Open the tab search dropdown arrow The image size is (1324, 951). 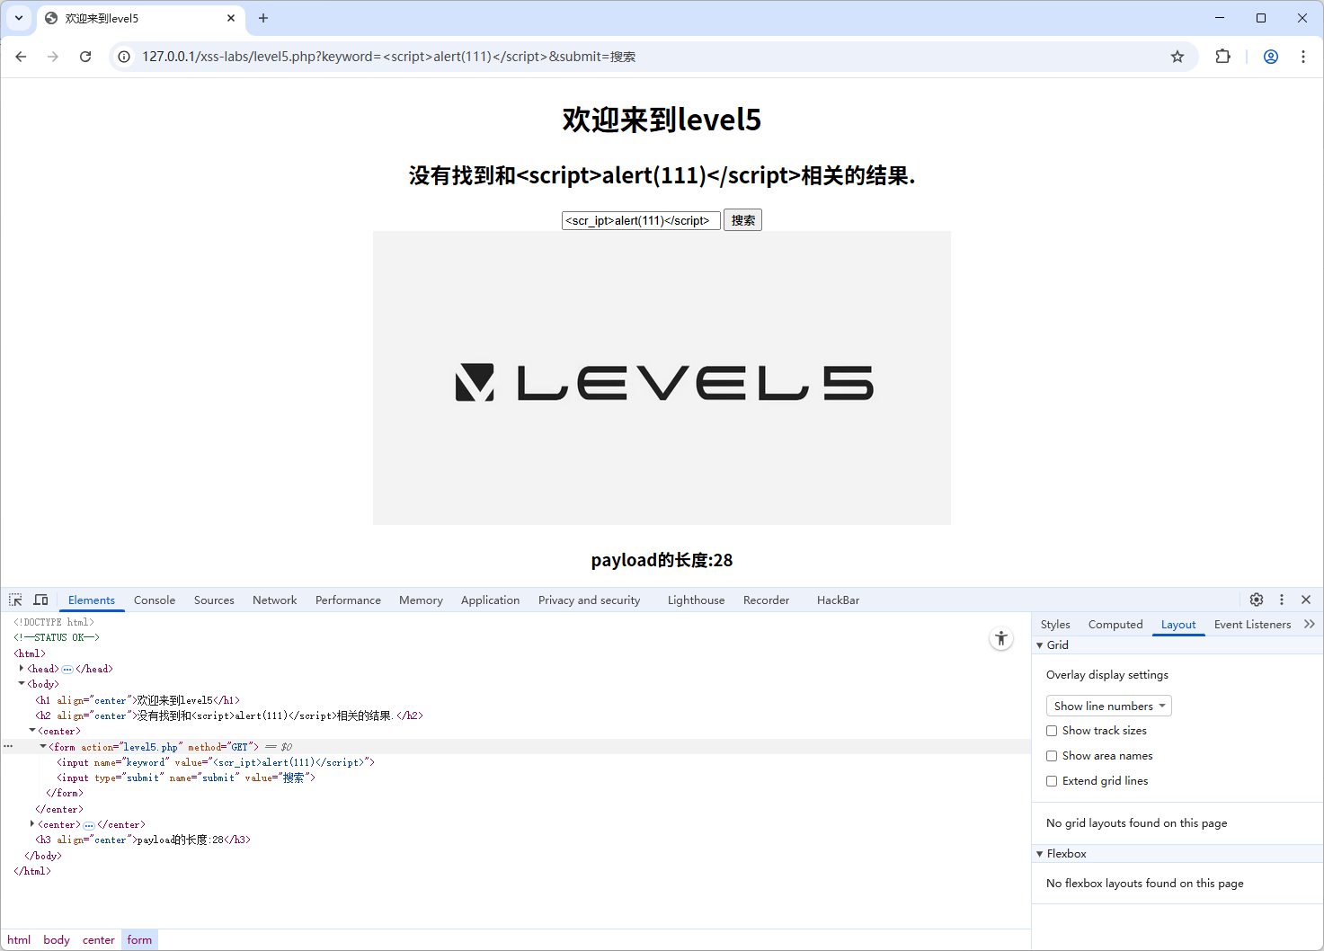pyautogui.click(x=19, y=18)
